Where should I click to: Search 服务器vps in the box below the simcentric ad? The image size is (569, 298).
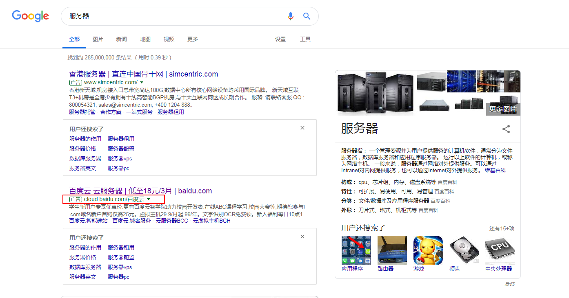click(120, 158)
